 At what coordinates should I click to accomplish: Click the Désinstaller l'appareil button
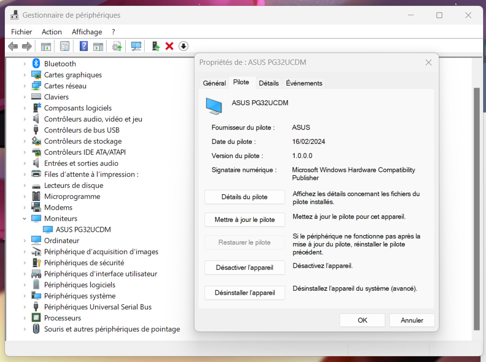[244, 292]
